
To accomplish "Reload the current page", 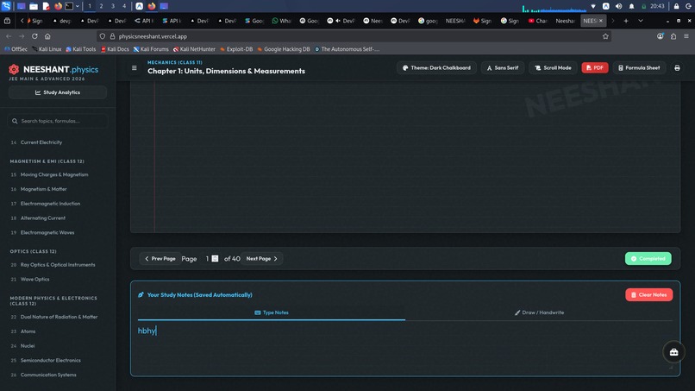I will [34, 36].
